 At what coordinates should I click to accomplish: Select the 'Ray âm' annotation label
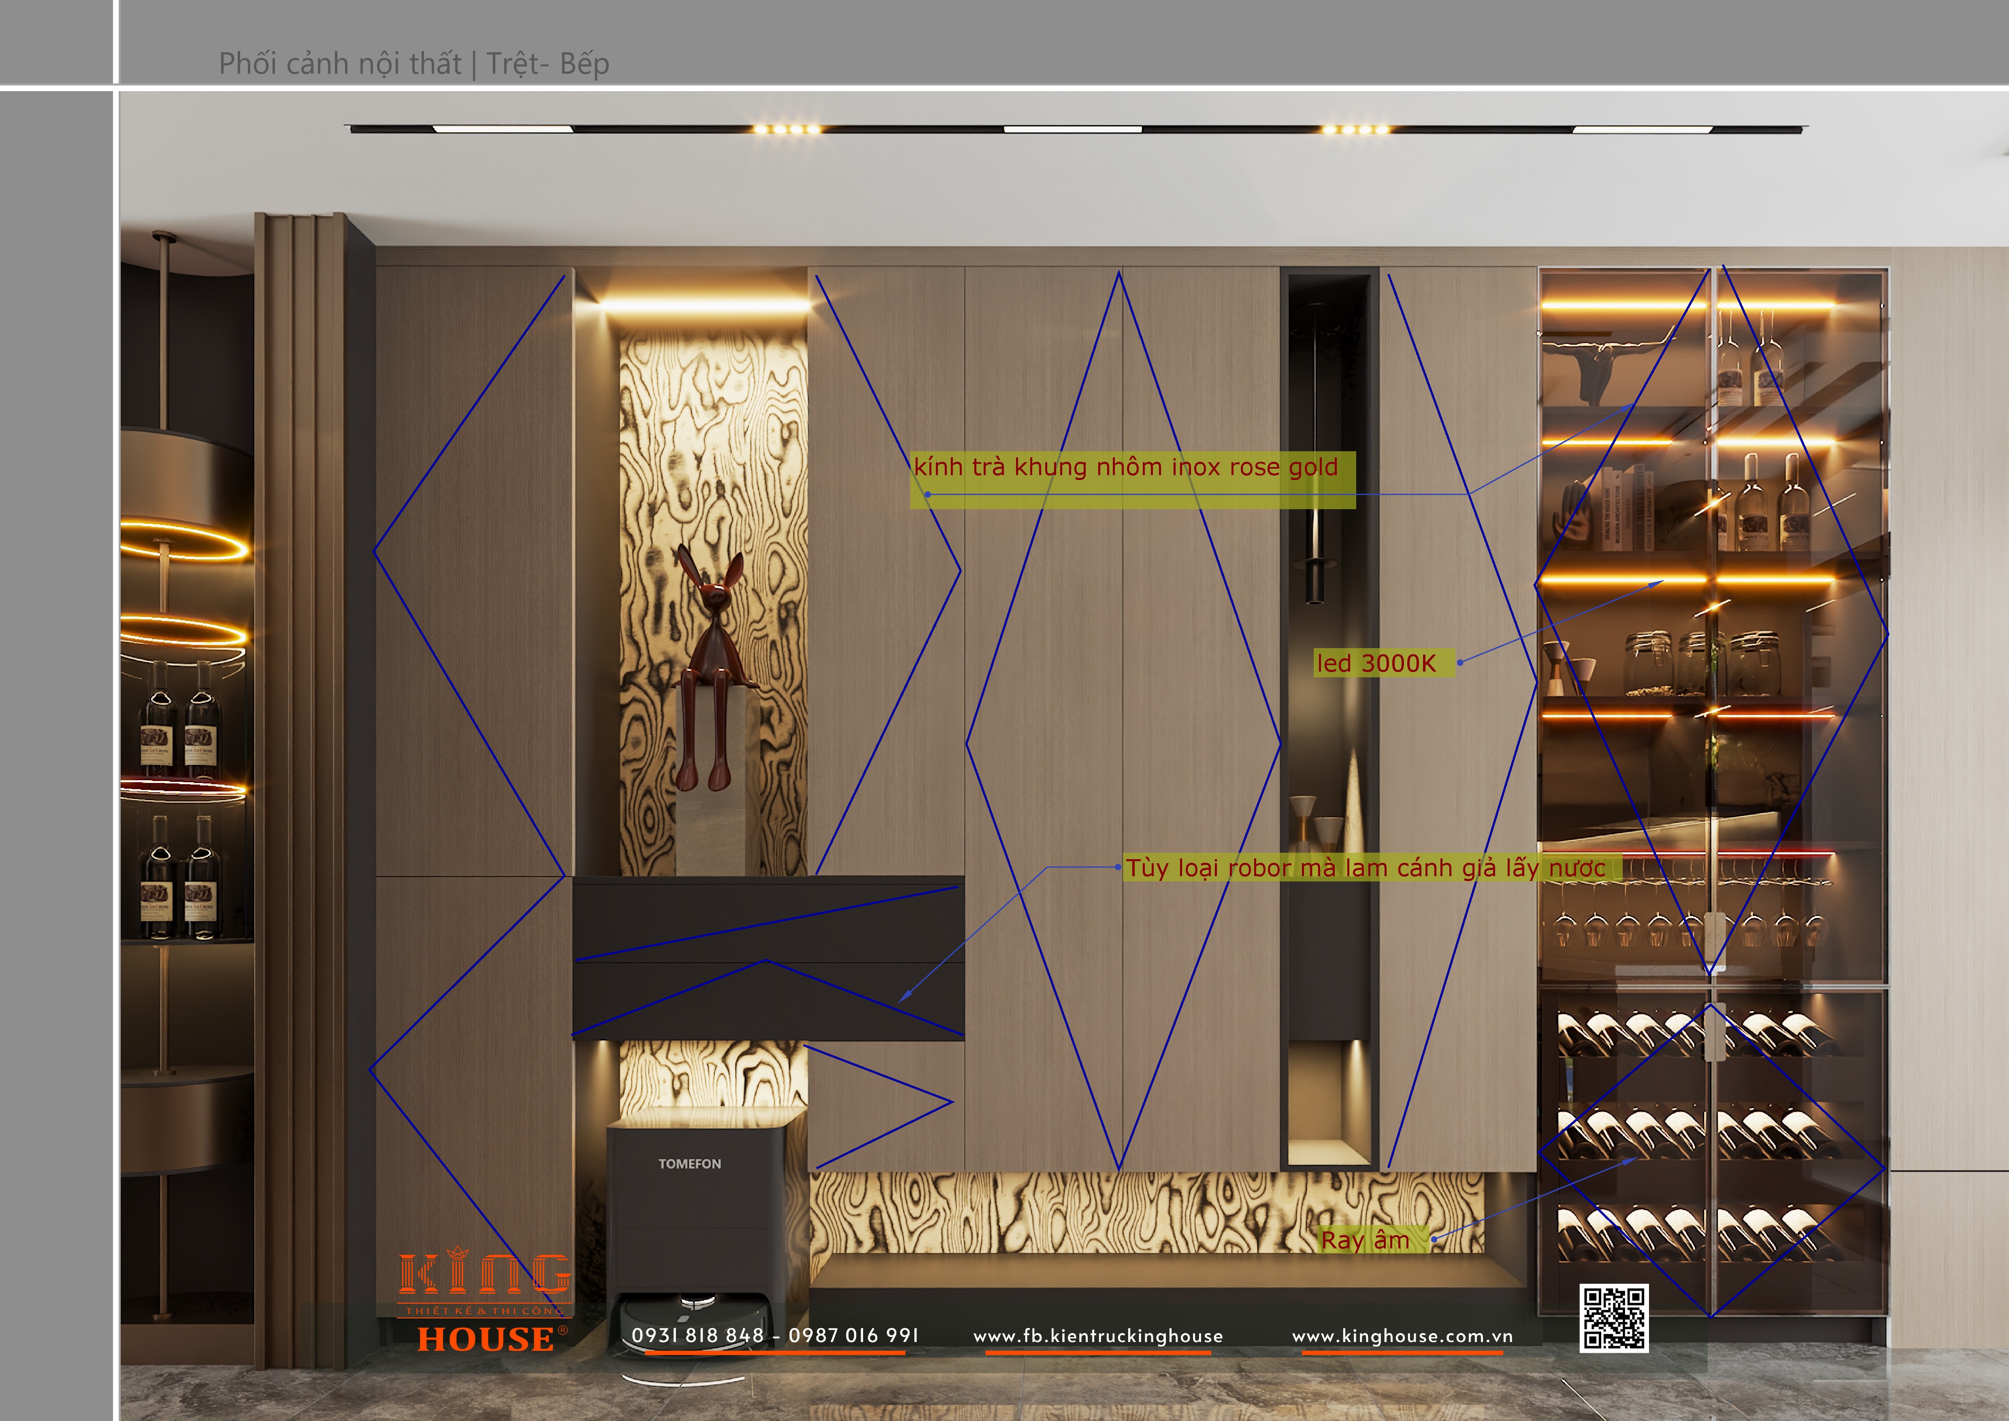pyautogui.click(x=1365, y=1240)
